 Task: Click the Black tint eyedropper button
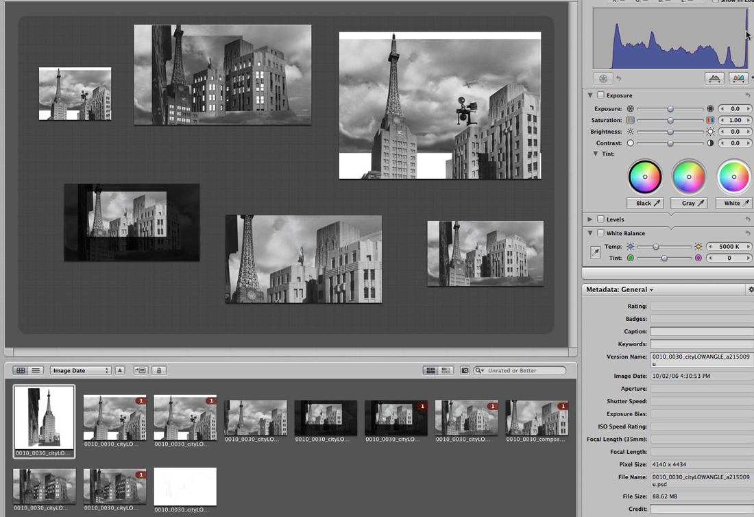pos(645,204)
